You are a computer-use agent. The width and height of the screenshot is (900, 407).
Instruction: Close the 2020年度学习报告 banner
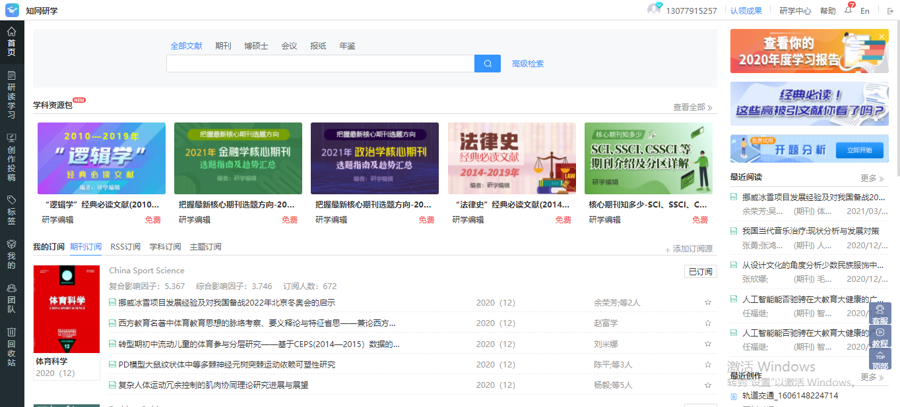[882, 36]
